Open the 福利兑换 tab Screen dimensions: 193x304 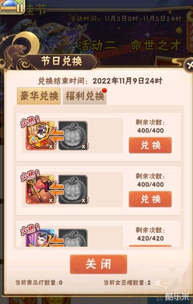[x=85, y=96]
